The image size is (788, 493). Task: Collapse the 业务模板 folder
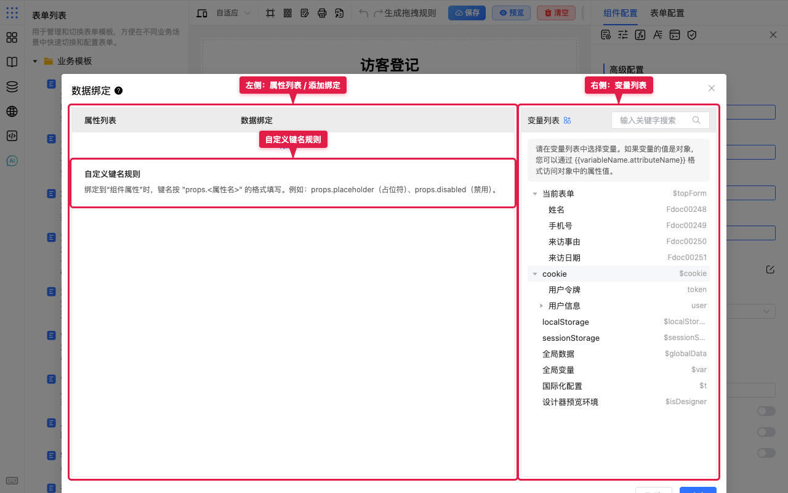pos(35,61)
